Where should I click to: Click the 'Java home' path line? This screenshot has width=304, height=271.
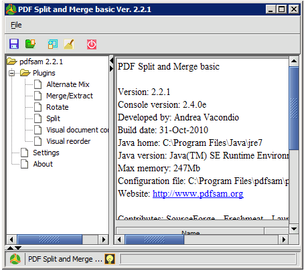tap(190, 143)
